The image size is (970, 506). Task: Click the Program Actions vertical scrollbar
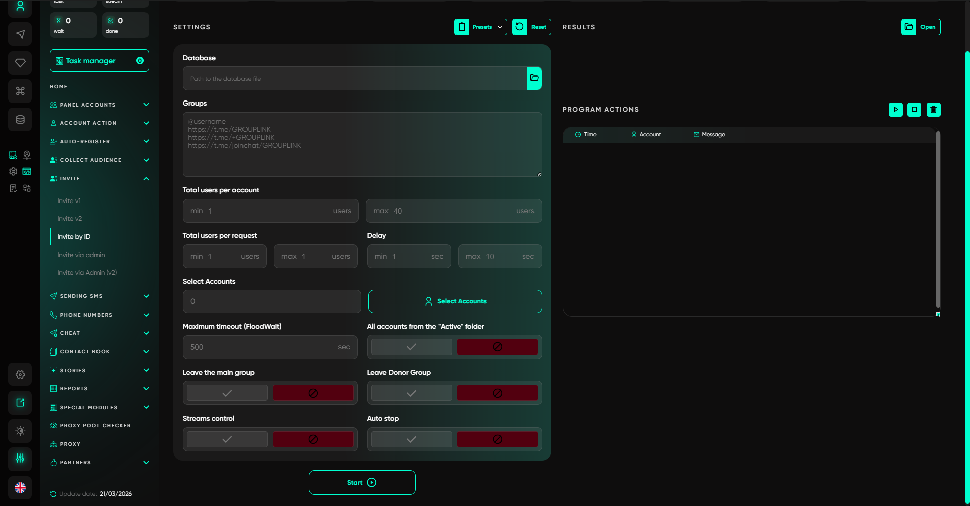pyautogui.click(x=938, y=220)
